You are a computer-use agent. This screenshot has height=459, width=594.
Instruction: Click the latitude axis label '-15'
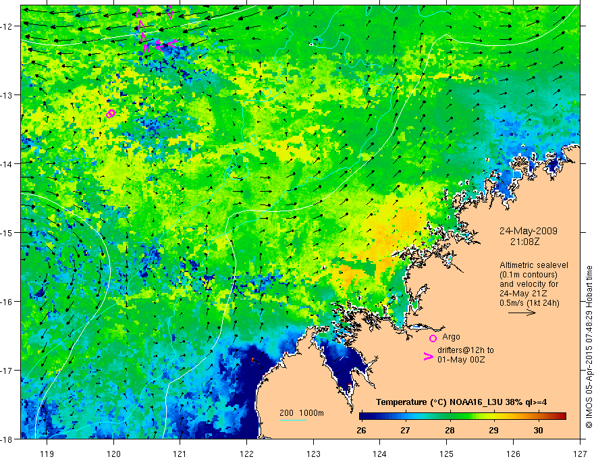[7, 233]
